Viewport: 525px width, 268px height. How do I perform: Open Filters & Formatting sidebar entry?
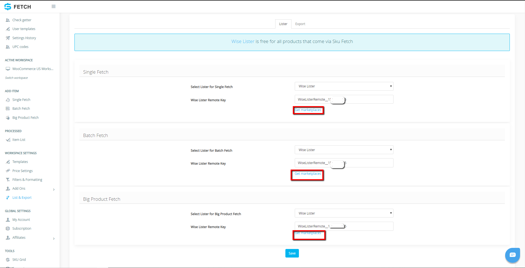[27, 180]
